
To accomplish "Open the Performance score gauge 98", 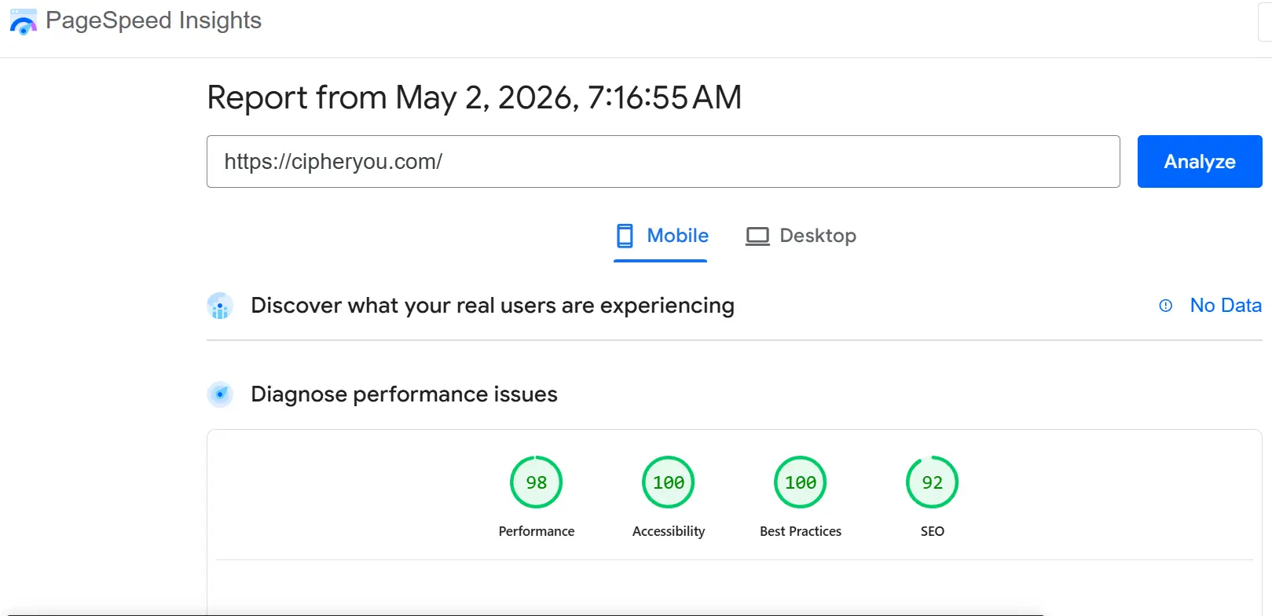I will 537,482.
